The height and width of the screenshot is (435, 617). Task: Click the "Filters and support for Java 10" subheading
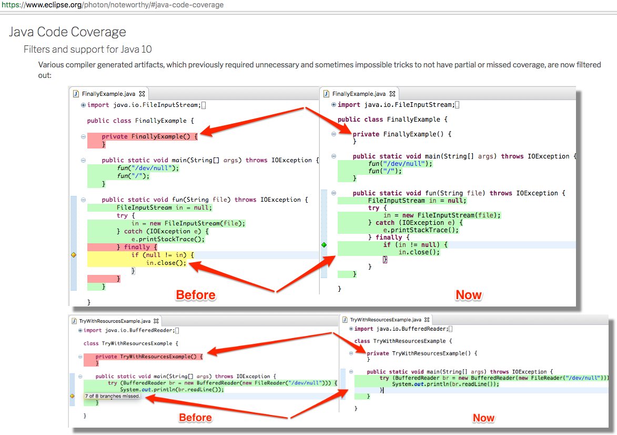(88, 50)
